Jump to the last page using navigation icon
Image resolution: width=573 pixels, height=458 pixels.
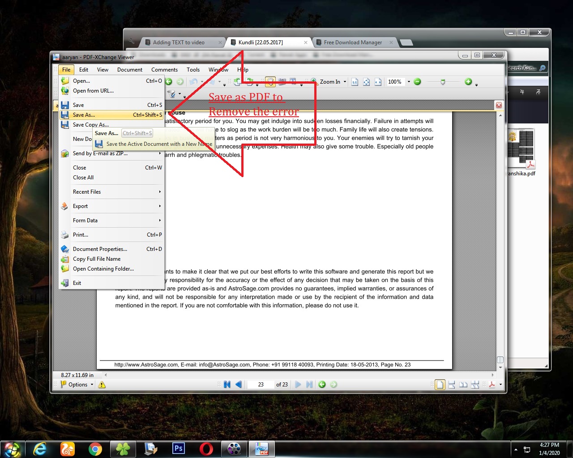tap(309, 384)
